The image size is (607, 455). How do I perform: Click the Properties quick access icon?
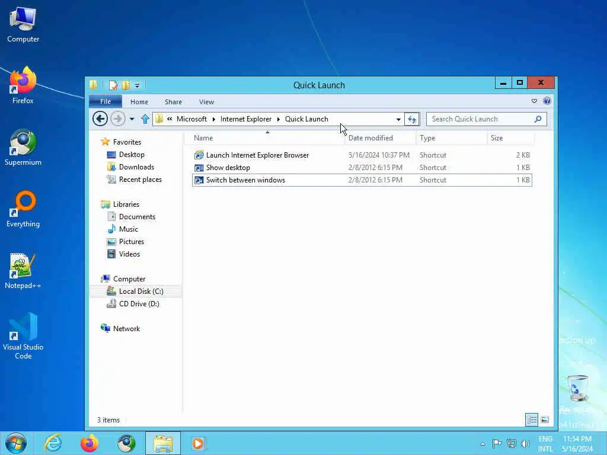pos(113,85)
